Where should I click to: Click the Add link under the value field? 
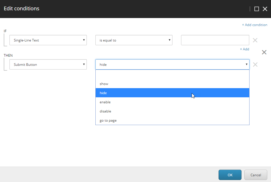pyautogui.click(x=244, y=49)
